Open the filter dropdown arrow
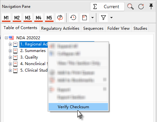157x122 pixels. pyautogui.click(x=111, y=18)
